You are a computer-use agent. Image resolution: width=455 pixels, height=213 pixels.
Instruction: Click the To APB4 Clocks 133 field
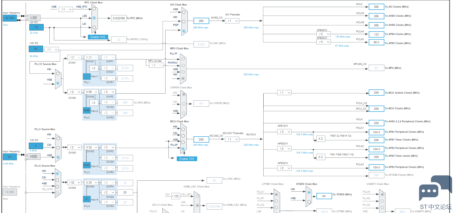(376, 34)
